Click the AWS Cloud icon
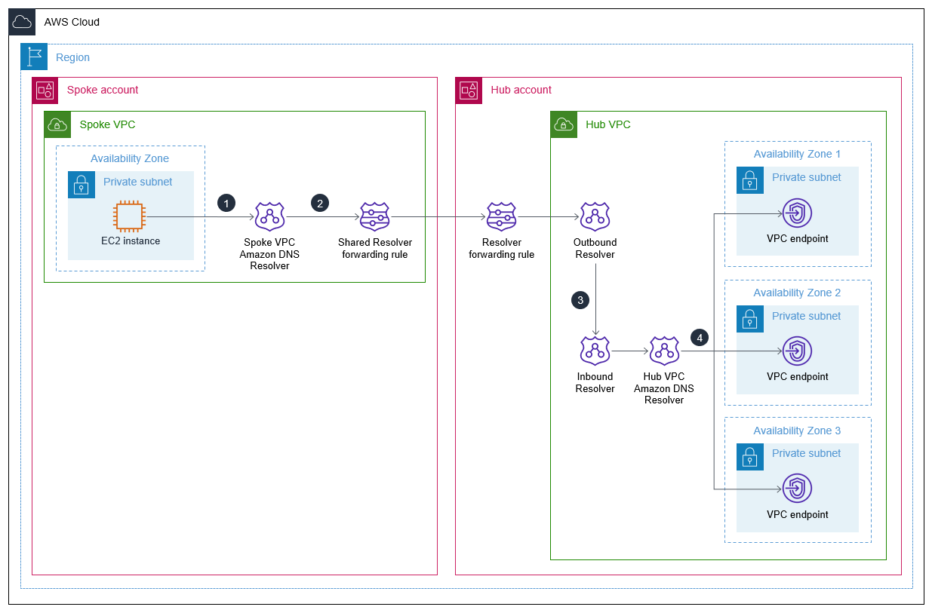The height and width of the screenshot is (613, 932). pyautogui.click(x=22, y=22)
